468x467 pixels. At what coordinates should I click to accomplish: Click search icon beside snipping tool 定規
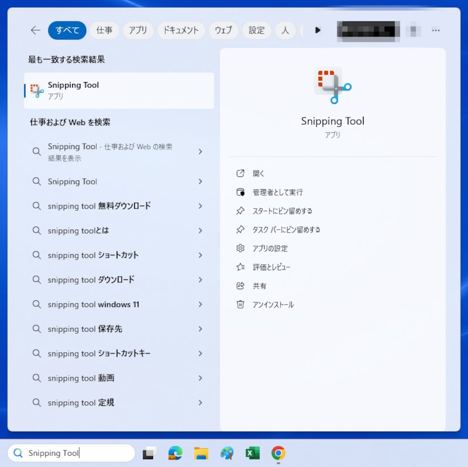(37, 402)
